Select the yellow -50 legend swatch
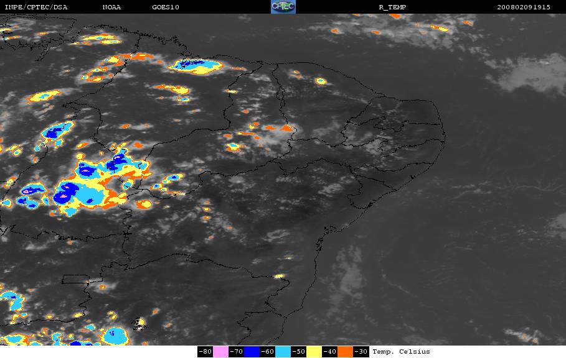Viewport: 566px width, 358px height. pos(314,352)
